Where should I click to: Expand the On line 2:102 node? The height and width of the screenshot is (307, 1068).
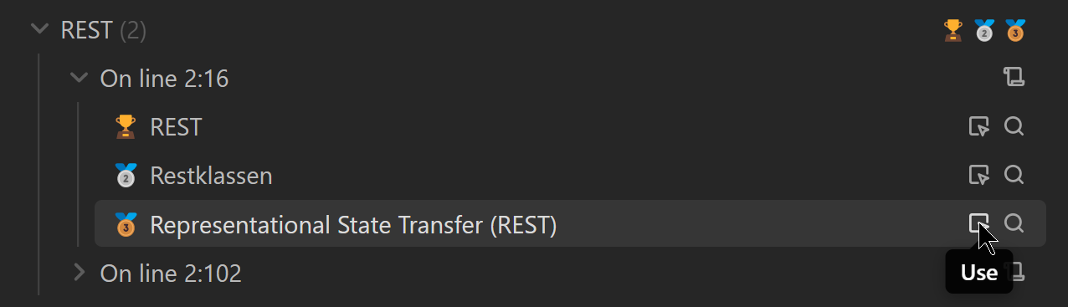coord(80,273)
